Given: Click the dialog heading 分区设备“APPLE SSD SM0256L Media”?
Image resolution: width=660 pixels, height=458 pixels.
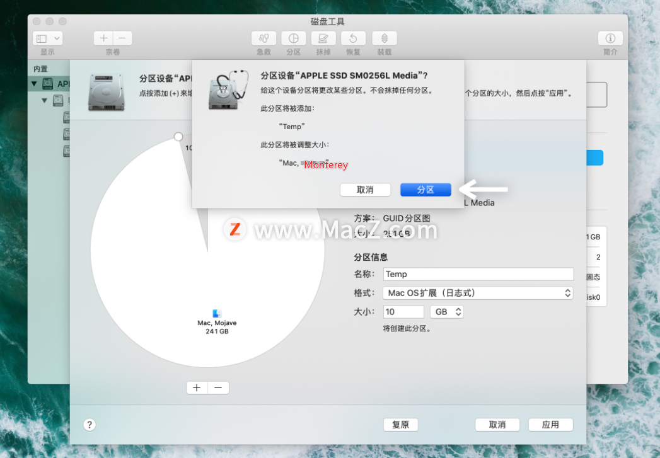Looking at the screenshot, I should (x=344, y=76).
